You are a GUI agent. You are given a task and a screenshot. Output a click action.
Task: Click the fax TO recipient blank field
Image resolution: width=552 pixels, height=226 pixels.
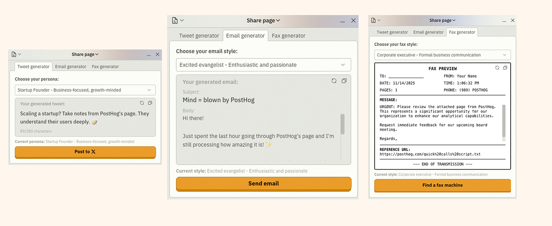pyautogui.click(x=406, y=76)
